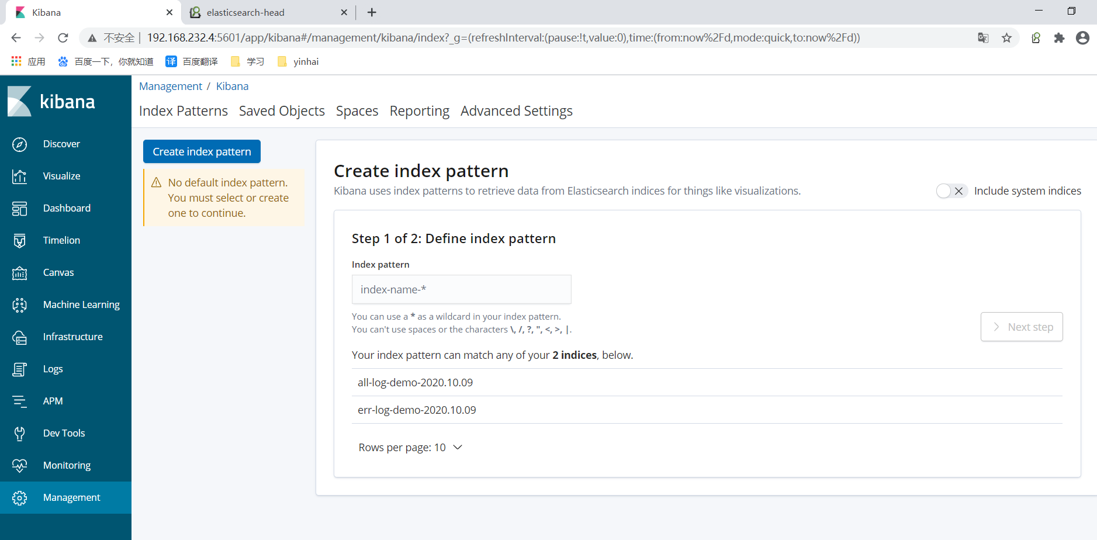Open the Chrome profile avatar icon

coord(1082,38)
